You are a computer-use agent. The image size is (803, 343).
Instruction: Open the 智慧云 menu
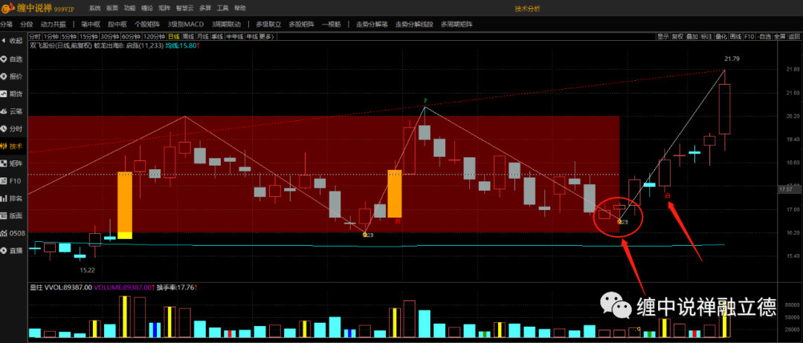coord(184,9)
